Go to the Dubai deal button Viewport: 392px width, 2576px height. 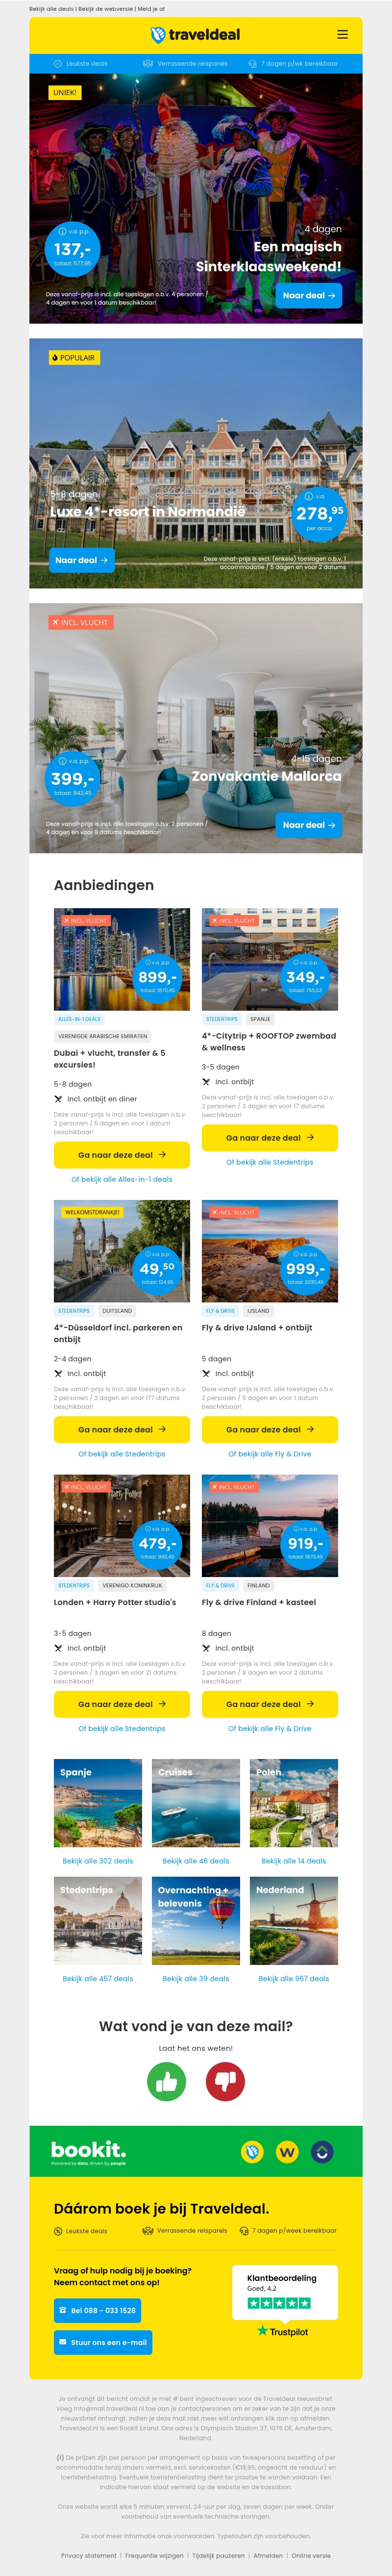122,1155
